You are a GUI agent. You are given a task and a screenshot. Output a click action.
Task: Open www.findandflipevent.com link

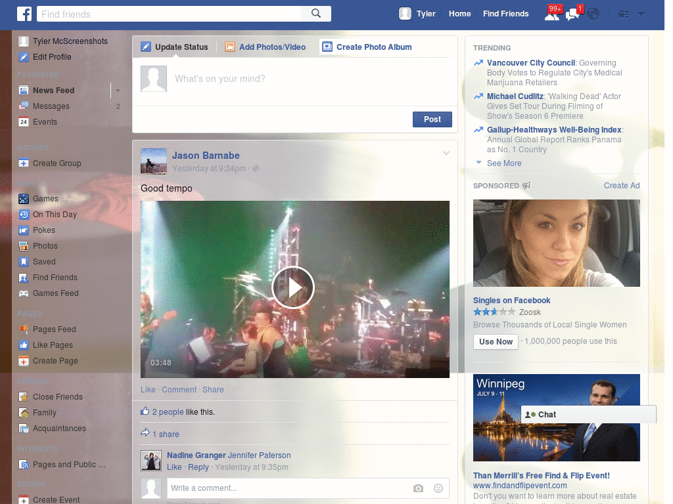pyautogui.click(x=520, y=486)
